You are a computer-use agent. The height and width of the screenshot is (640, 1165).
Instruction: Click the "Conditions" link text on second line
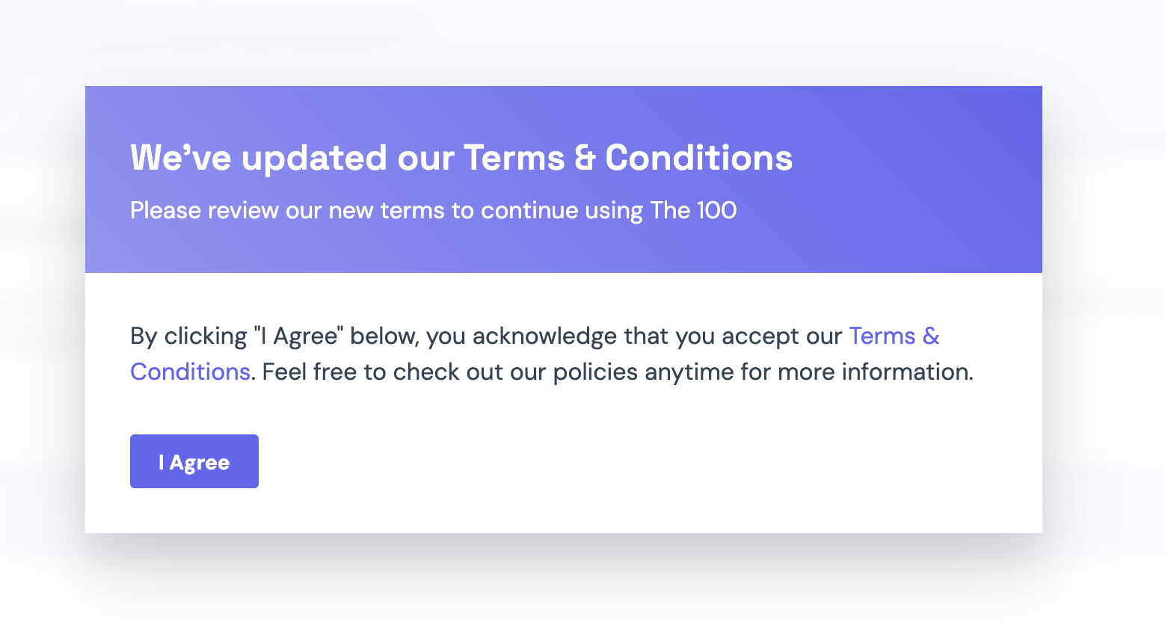(190, 372)
